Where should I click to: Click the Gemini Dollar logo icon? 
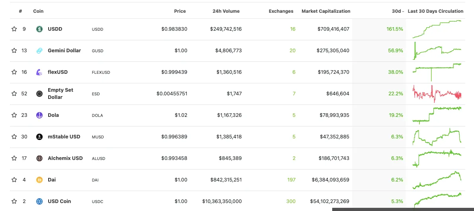[x=39, y=51]
